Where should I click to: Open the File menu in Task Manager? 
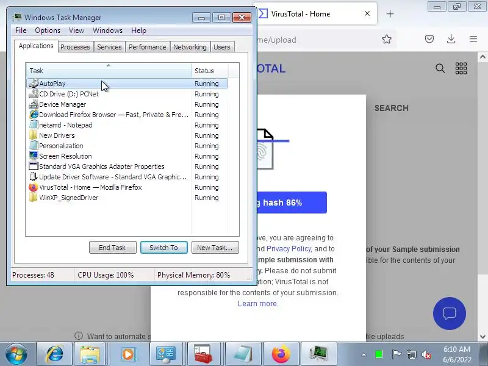(21, 30)
